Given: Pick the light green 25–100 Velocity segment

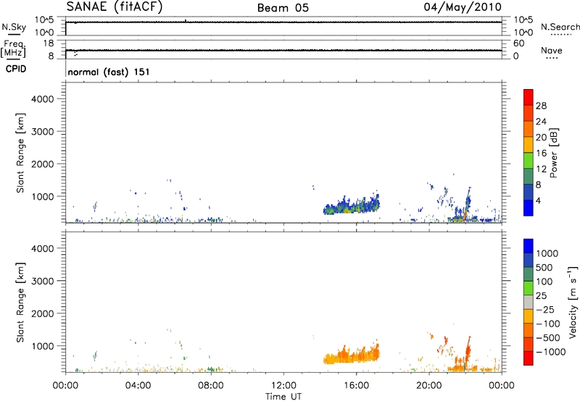Looking at the screenshot, I should (x=529, y=288).
